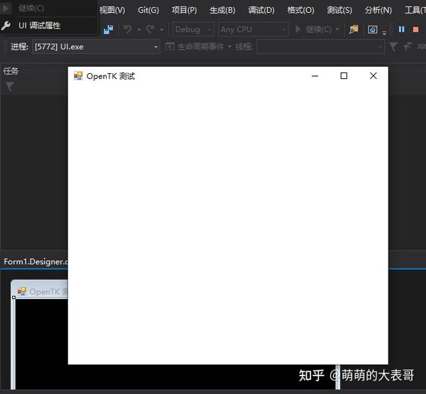Click the OpenTK 测试 running window title icon
426x394 pixels.
point(78,76)
